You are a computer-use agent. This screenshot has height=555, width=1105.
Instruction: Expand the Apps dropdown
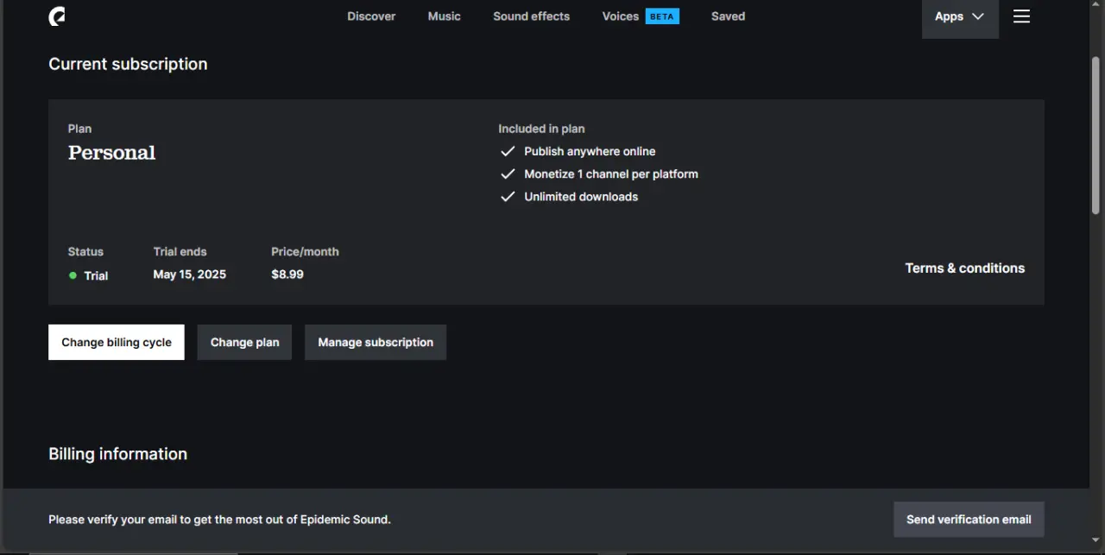[960, 16]
